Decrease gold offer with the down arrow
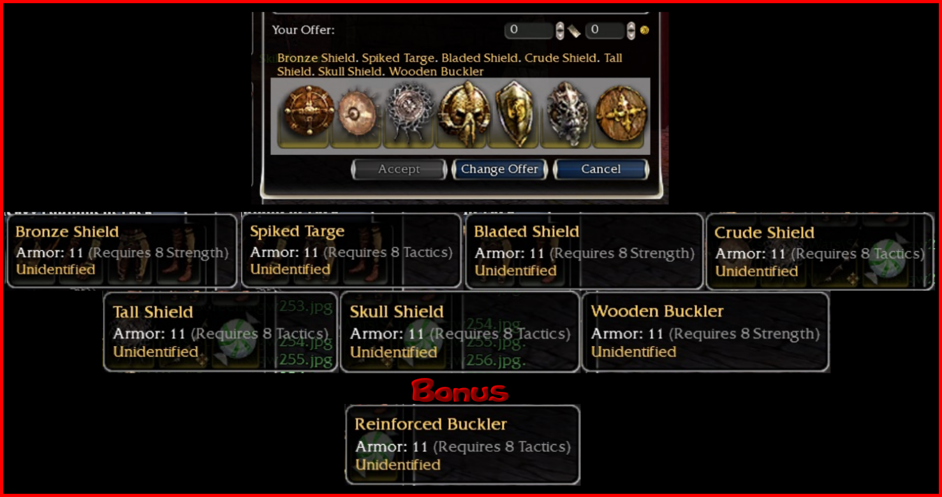The width and height of the screenshot is (942, 497). pos(631,34)
